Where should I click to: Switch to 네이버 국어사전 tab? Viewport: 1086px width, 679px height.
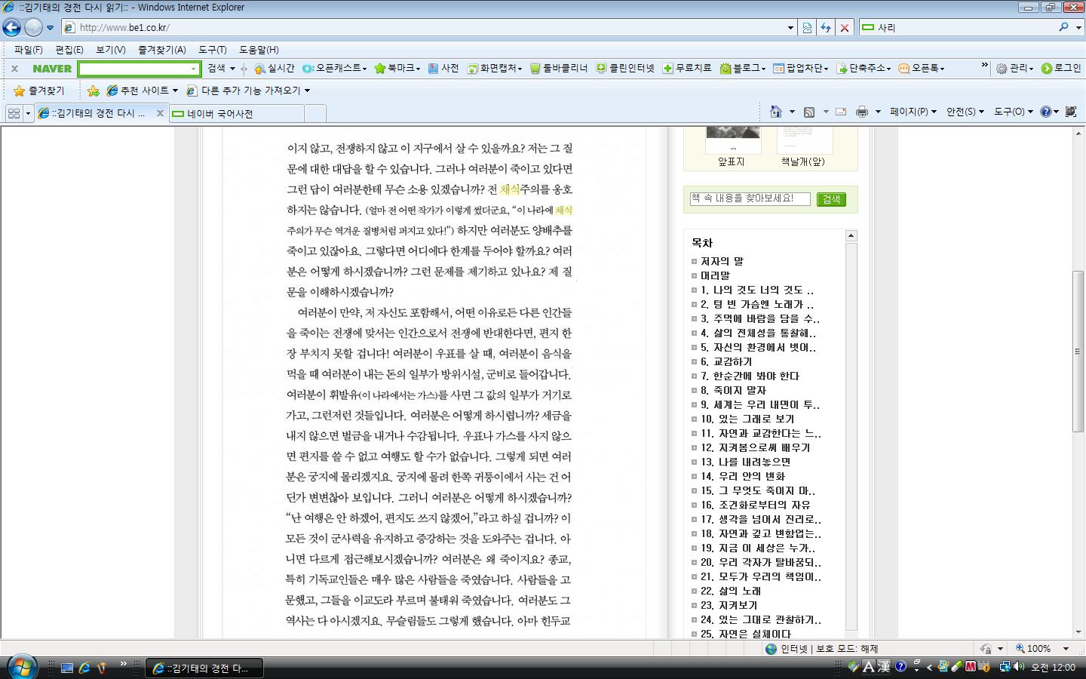[236, 114]
